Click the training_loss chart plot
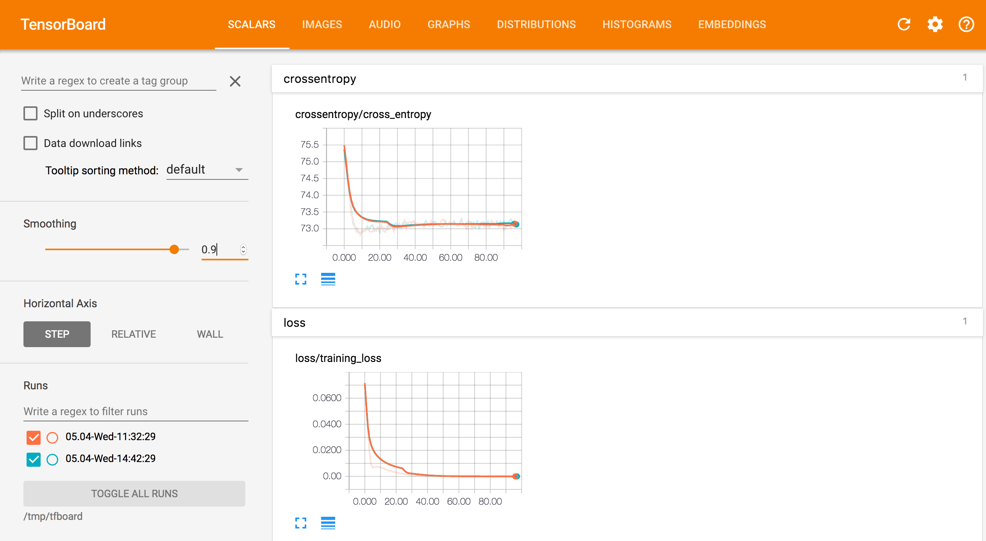 click(435, 432)
